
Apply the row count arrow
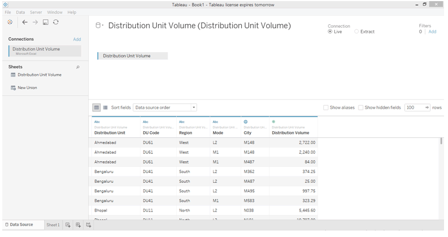point(427,107)
